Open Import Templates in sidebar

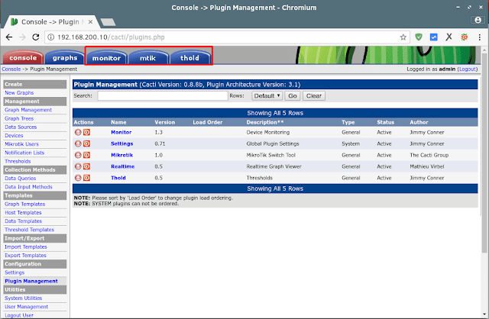[x=25, y=247]
